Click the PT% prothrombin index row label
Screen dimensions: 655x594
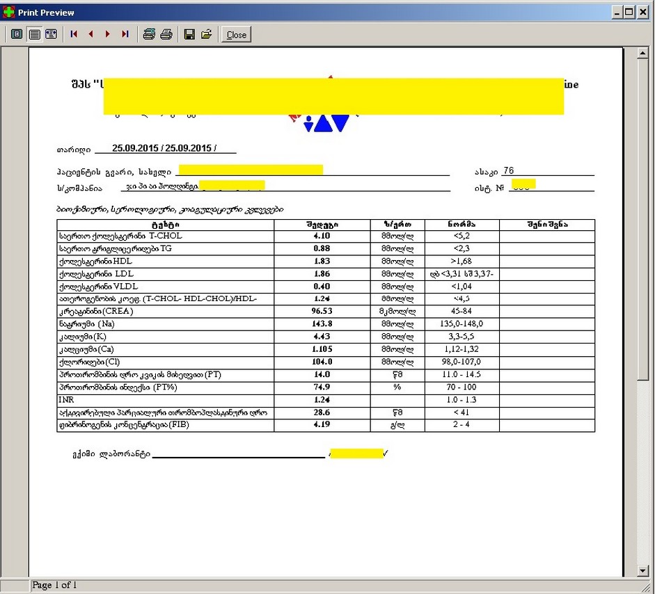click(x=118, y=387)
